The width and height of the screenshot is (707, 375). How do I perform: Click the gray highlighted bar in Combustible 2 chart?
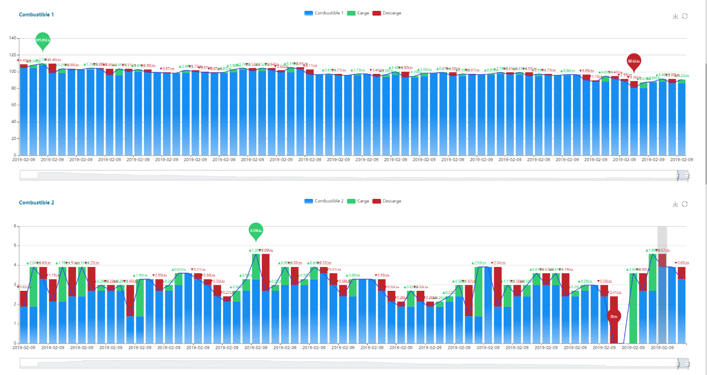pos(662,284)
